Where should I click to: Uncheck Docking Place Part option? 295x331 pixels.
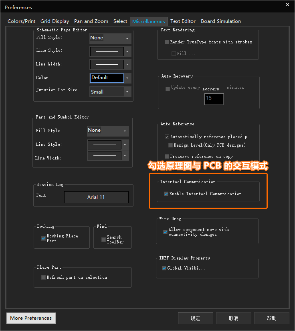tap(44, 238)
